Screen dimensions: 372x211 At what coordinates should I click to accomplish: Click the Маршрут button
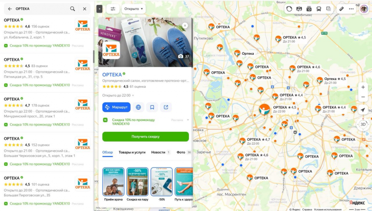[117, 107]
